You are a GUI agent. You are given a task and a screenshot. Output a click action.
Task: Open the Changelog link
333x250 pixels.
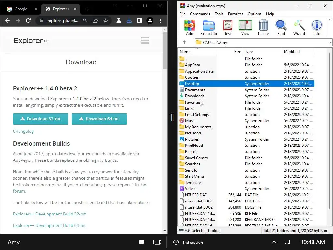click(23, 131)
